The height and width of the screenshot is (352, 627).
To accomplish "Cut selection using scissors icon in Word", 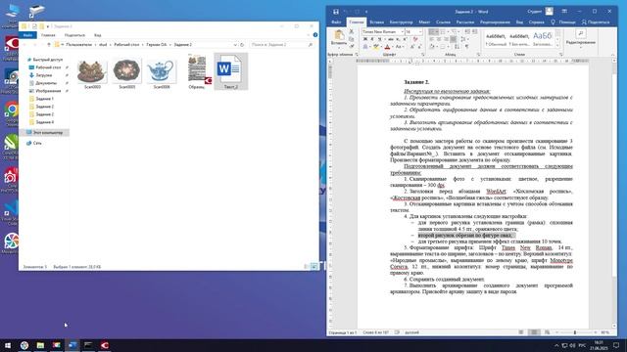I will [x=352, y=31].
